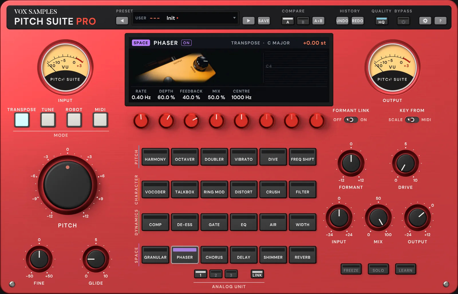
Task: Select the Vocoder effect module
Action: click(x=155, y=189)
